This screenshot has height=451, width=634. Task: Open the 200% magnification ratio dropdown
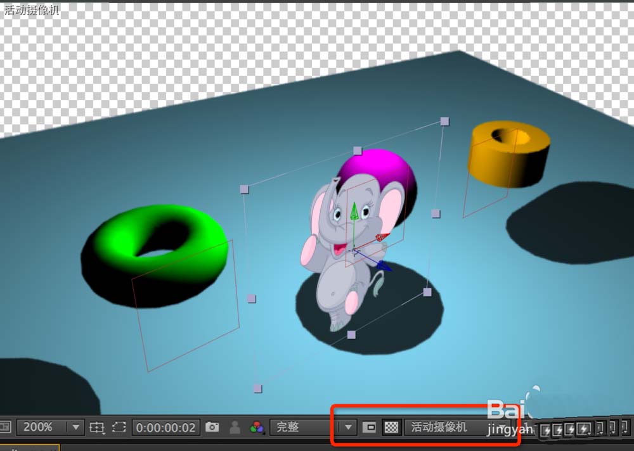click(49, 427)
